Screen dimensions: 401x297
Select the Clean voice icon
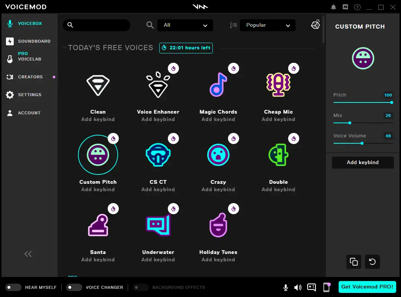click(98, 85)
